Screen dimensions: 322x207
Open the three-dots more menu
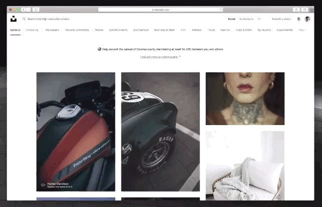click(259, 19)
